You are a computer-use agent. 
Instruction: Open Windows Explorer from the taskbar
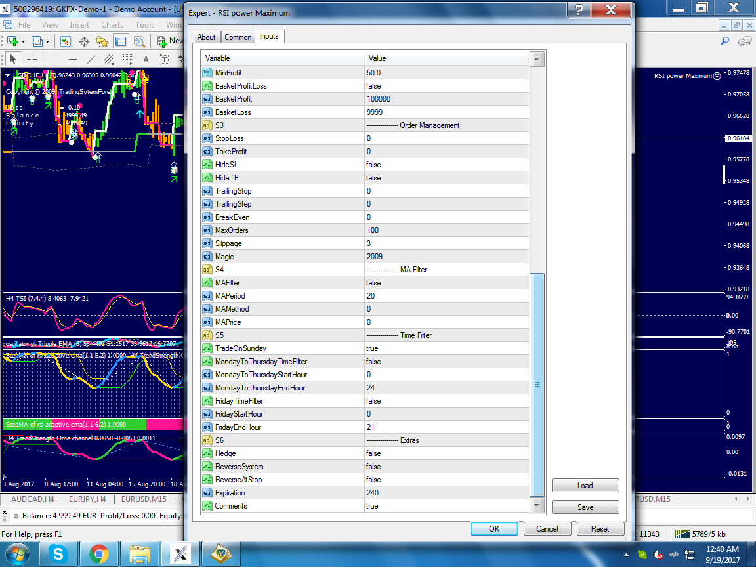pos(139,555)
